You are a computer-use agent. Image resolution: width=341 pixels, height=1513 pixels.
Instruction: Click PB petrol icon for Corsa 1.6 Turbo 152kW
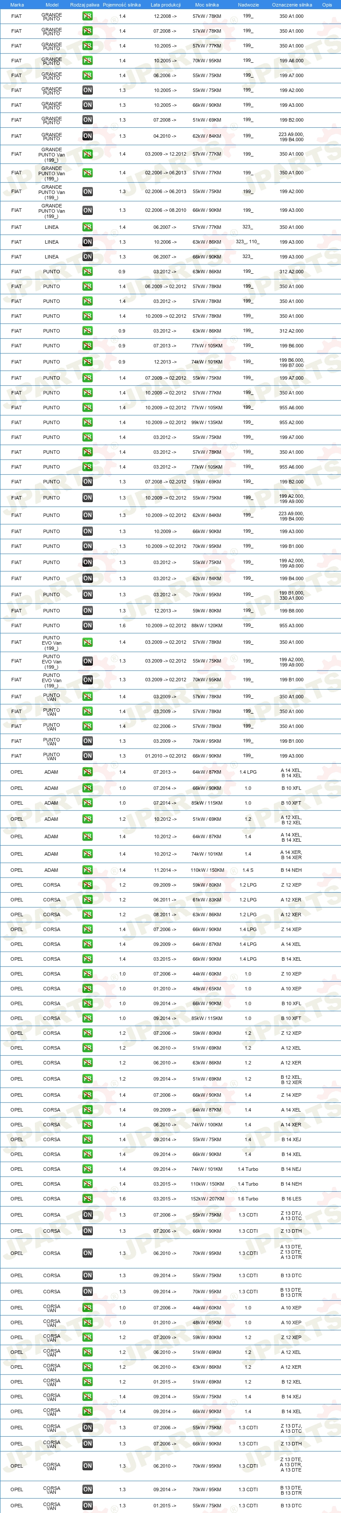point(87,1199)
